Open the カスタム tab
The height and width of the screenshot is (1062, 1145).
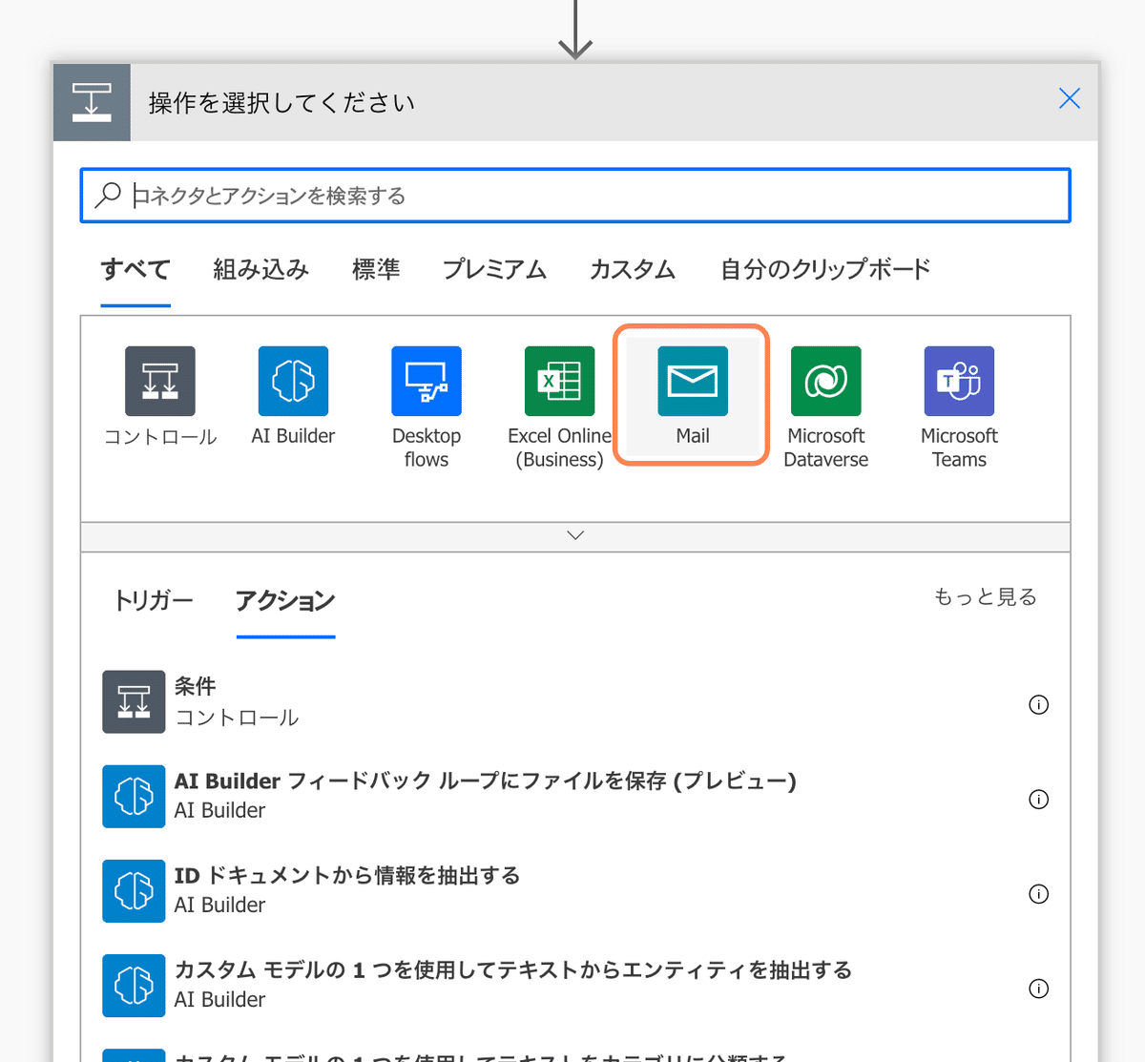(x=633, y=270)
